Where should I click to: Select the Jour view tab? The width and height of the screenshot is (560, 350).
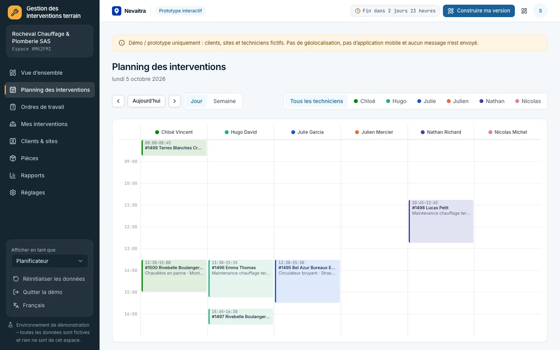(x=196, y=101)
